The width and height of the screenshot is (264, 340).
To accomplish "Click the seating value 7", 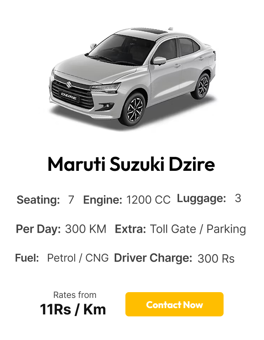I will 71,200.
